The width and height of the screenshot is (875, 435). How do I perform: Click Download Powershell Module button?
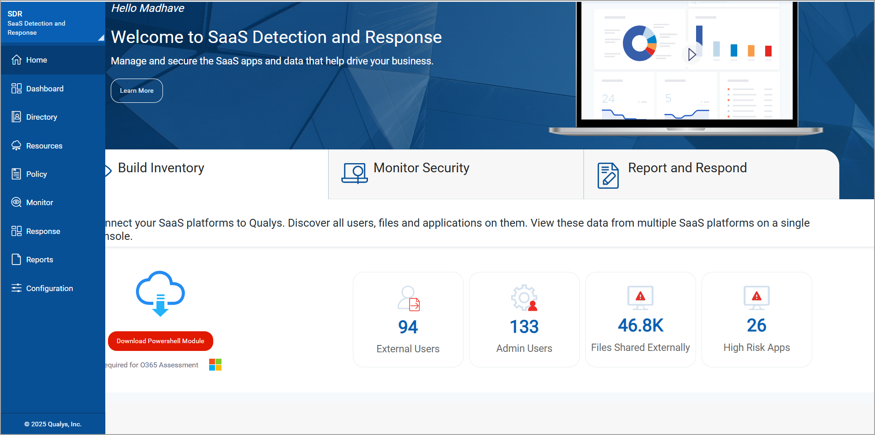(x=161, y=341)
